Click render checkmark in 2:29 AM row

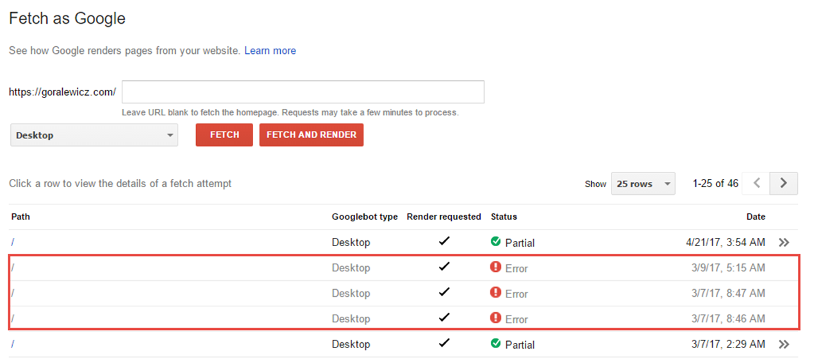444,343
